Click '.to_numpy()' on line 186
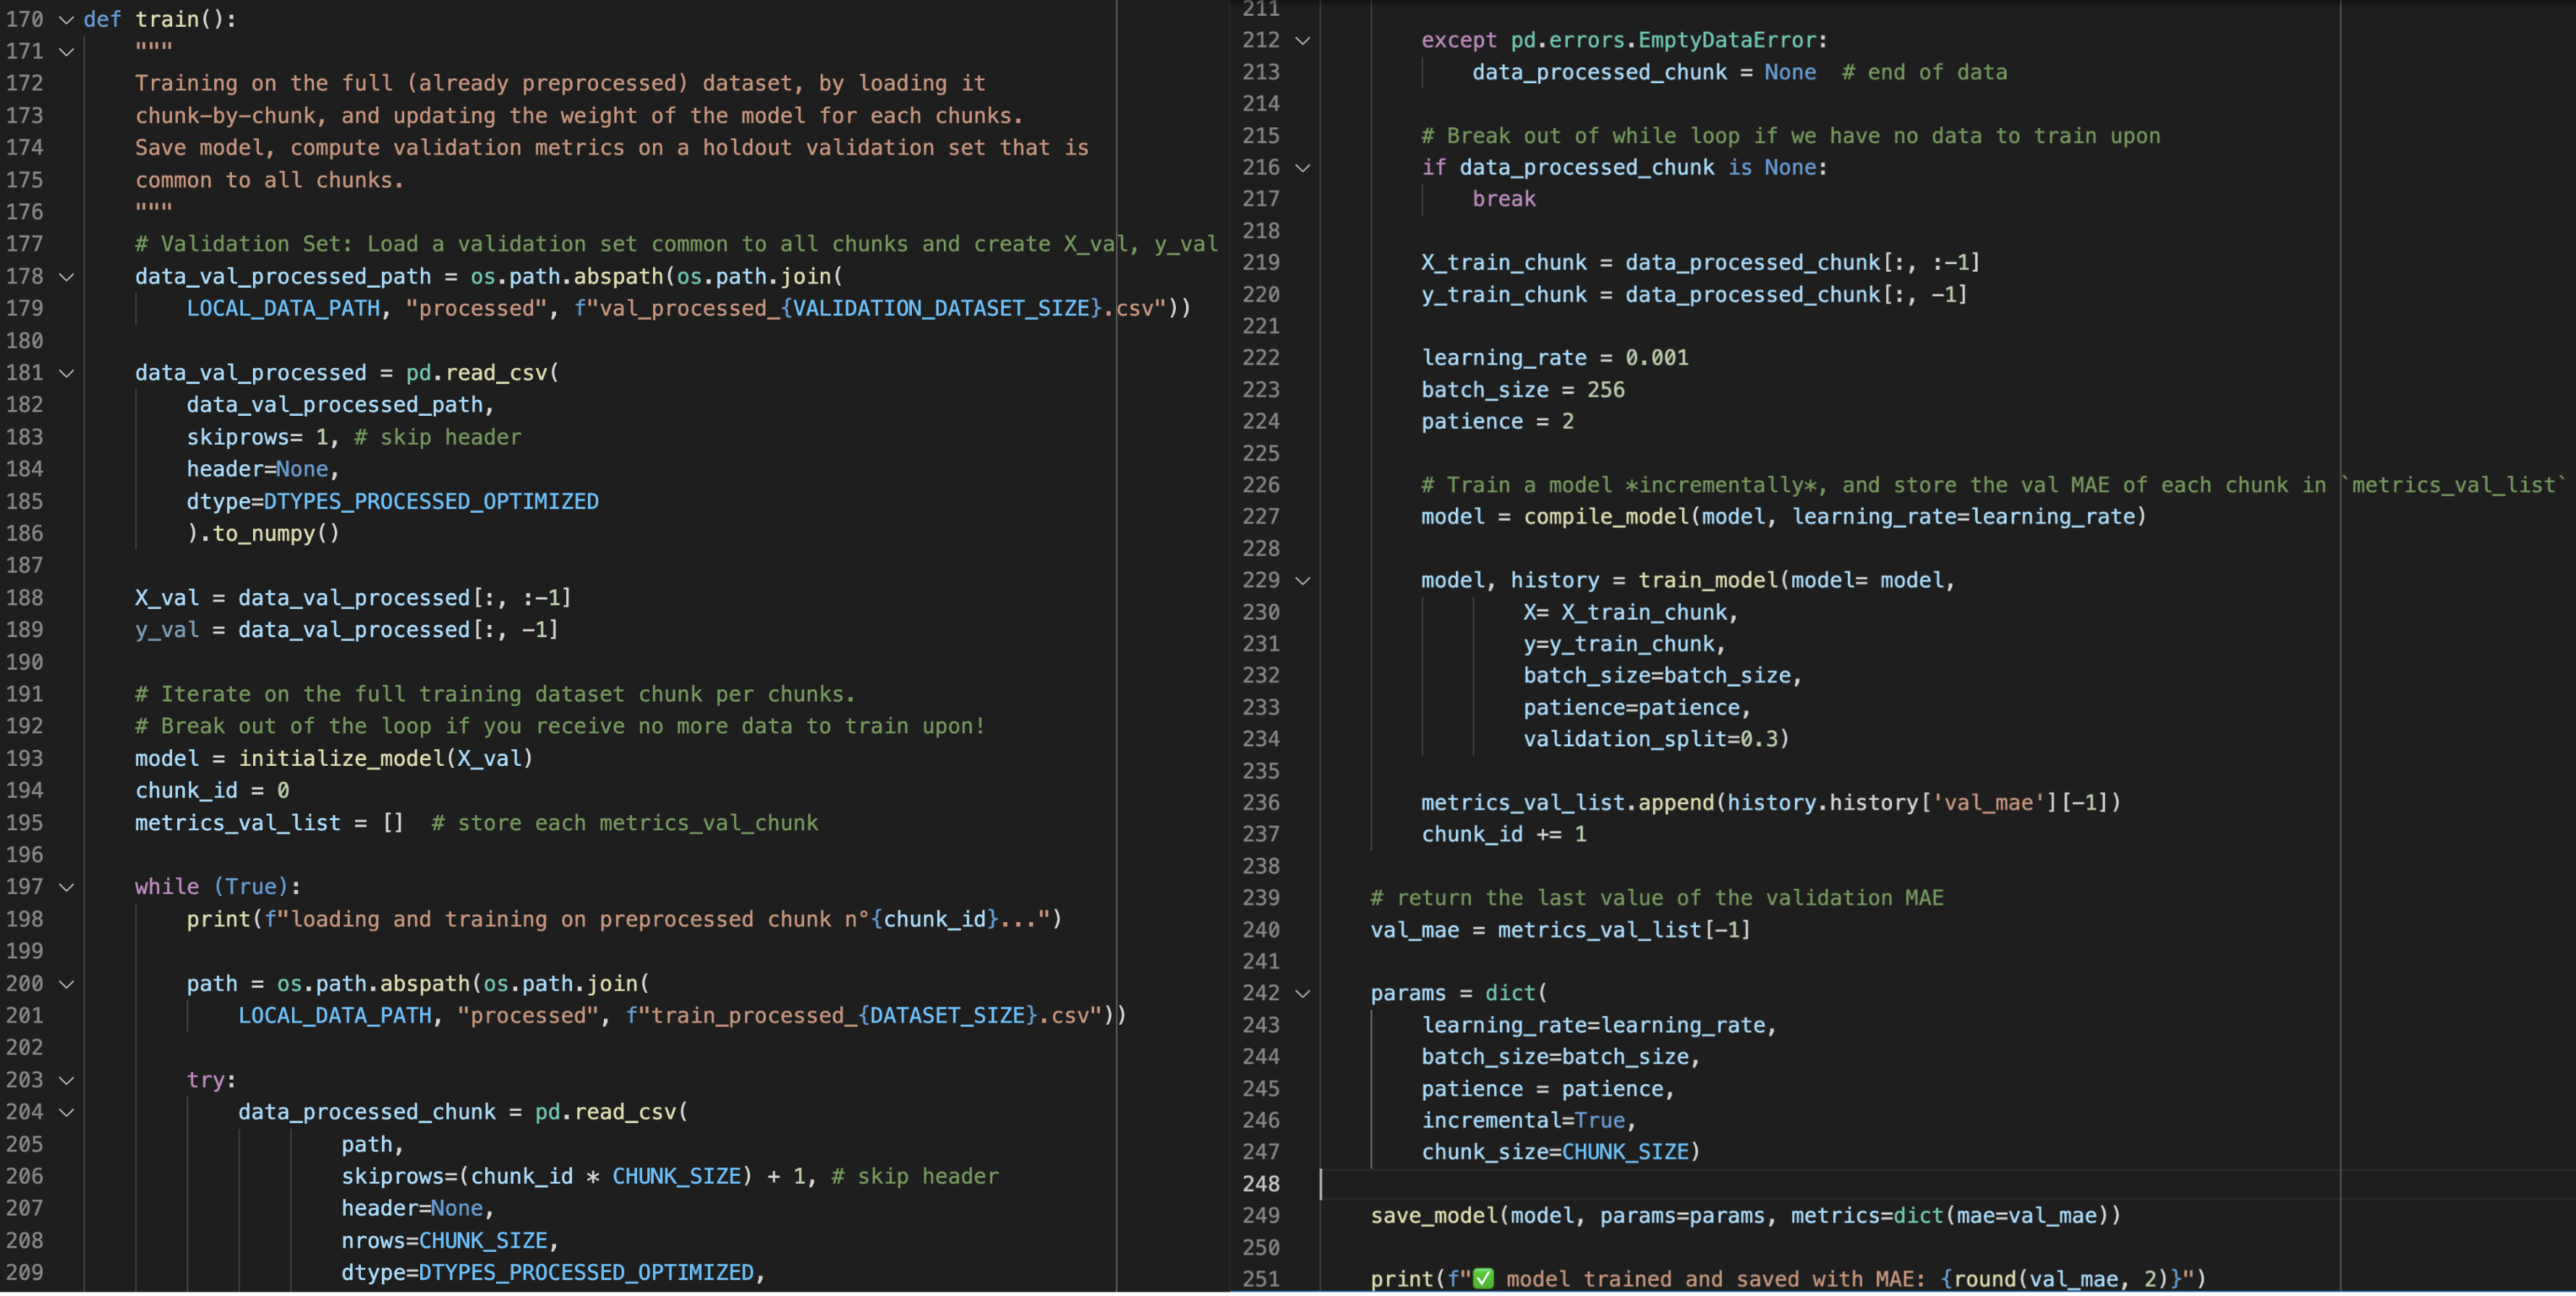Screen dimensions: 2576x1296 coord(270,533)
